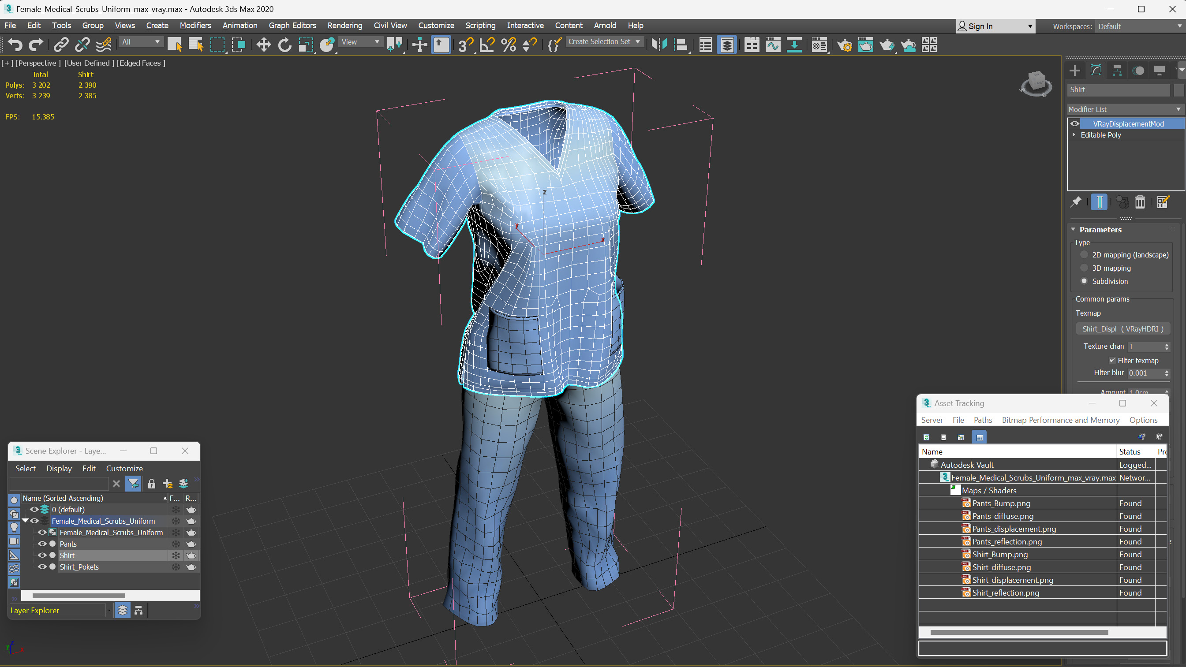Image resolution: width=1186 pixels, height=667 pixels.
Task: Switch to the Motion command panel tab
Action: pyautogui.click(x=1138, y=71)
